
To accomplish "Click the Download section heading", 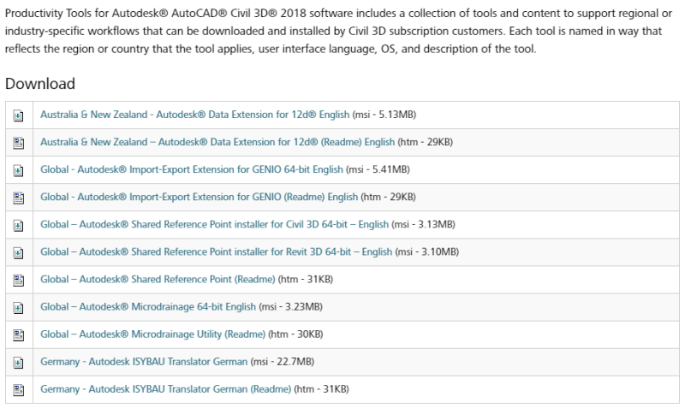I will (40, 83).
